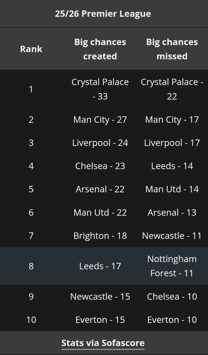Select the Big chances created column header
This screenshot has height=355, width=208.
(100, 49)
